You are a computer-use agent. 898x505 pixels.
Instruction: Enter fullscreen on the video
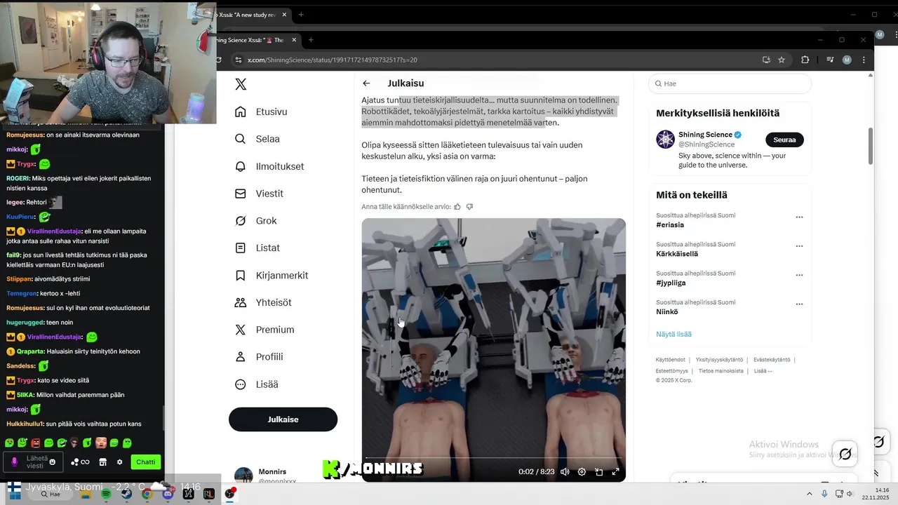pyautogui.click(x=615, y=472)
